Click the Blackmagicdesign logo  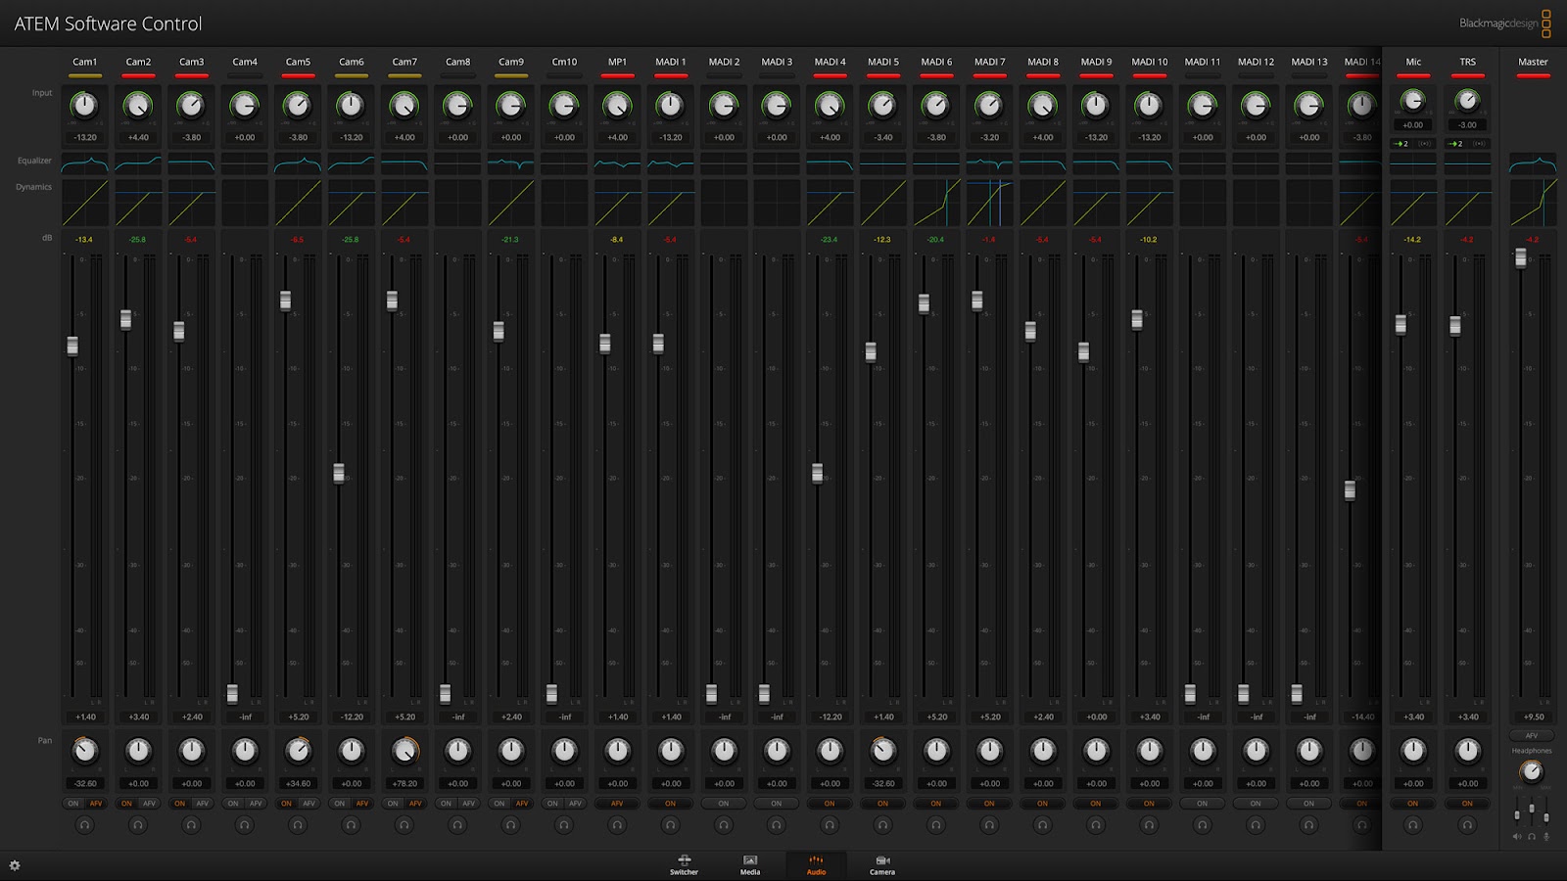(x=1505, y=23)
